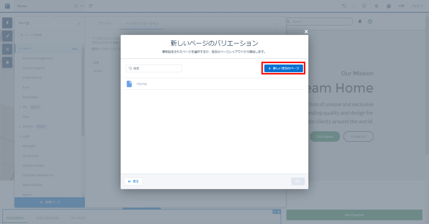The image size is (429, 224).
Task: Click the Search field in the page preview
Action: point(320,21)
